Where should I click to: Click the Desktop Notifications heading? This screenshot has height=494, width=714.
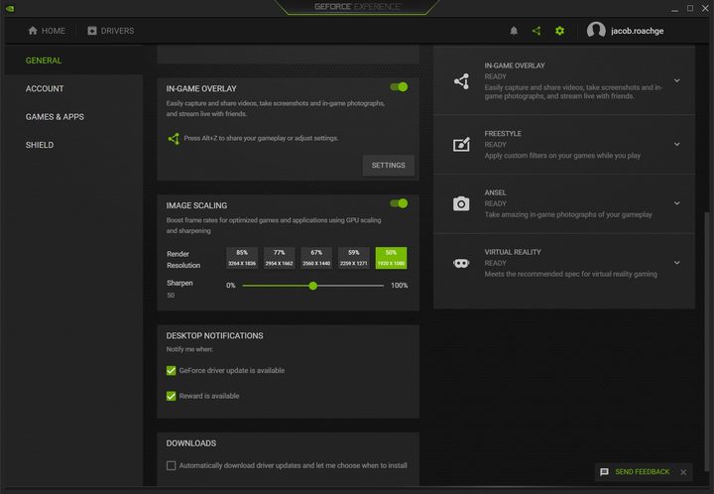coord(214,336)
